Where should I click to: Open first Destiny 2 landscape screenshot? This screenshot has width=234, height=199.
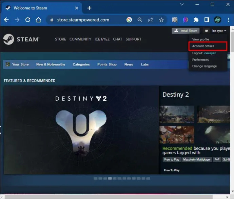177,115
